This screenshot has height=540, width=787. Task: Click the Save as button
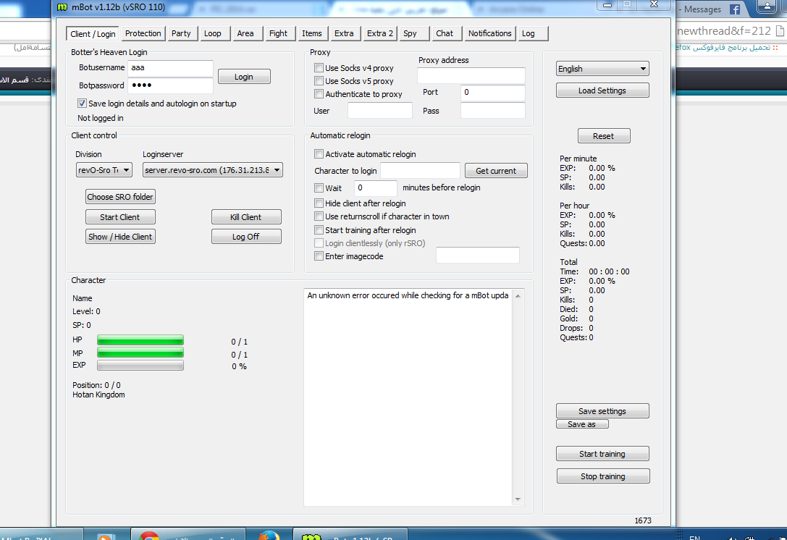(582, 424)
